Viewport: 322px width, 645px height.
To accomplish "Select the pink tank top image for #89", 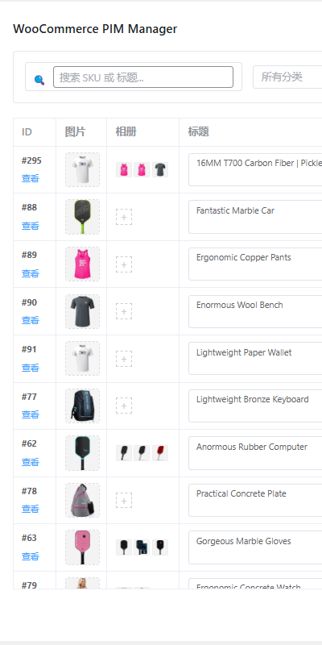I will (82, 264).
